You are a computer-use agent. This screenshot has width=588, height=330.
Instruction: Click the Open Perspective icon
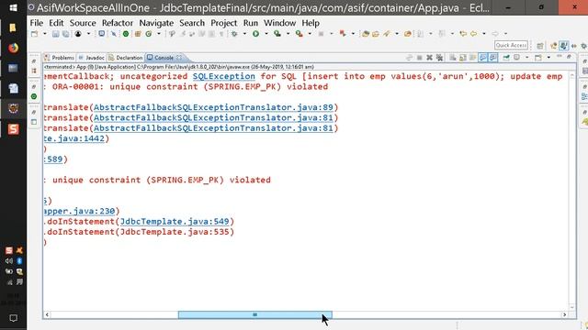pos(540,46)
